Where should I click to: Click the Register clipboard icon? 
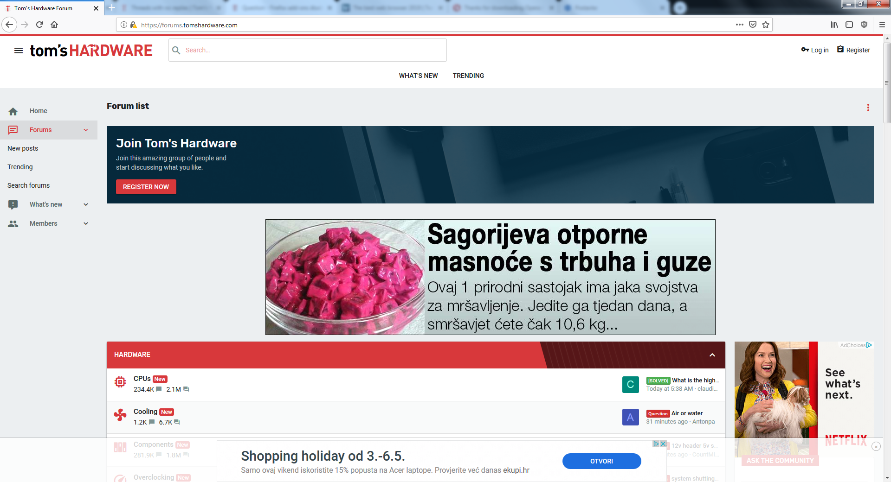840,49
